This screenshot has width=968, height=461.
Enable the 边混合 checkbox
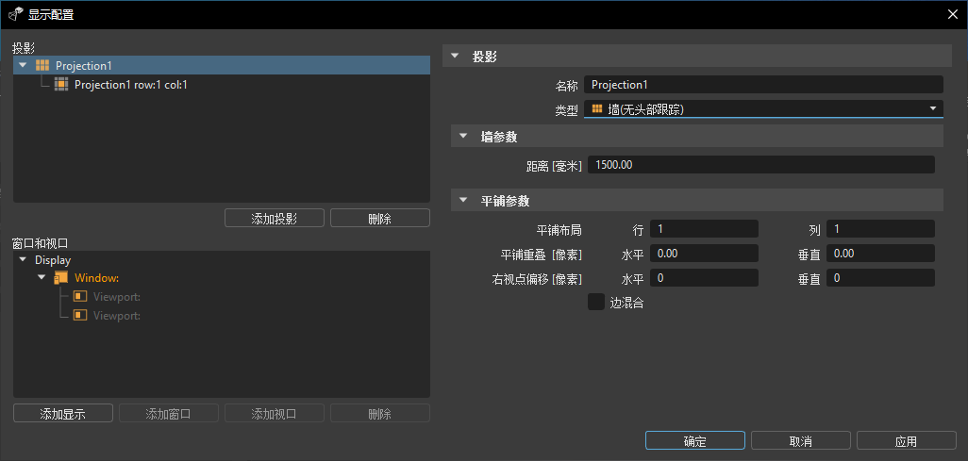pyautogui.click(x=596, y=303)
